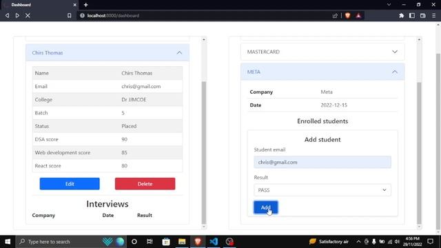Click the browser back arrow
441x248 pixels.
click(8, 15)
